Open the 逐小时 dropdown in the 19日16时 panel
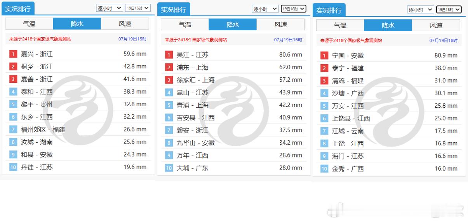This screenshot has height=222, width=468. (265, 9)
